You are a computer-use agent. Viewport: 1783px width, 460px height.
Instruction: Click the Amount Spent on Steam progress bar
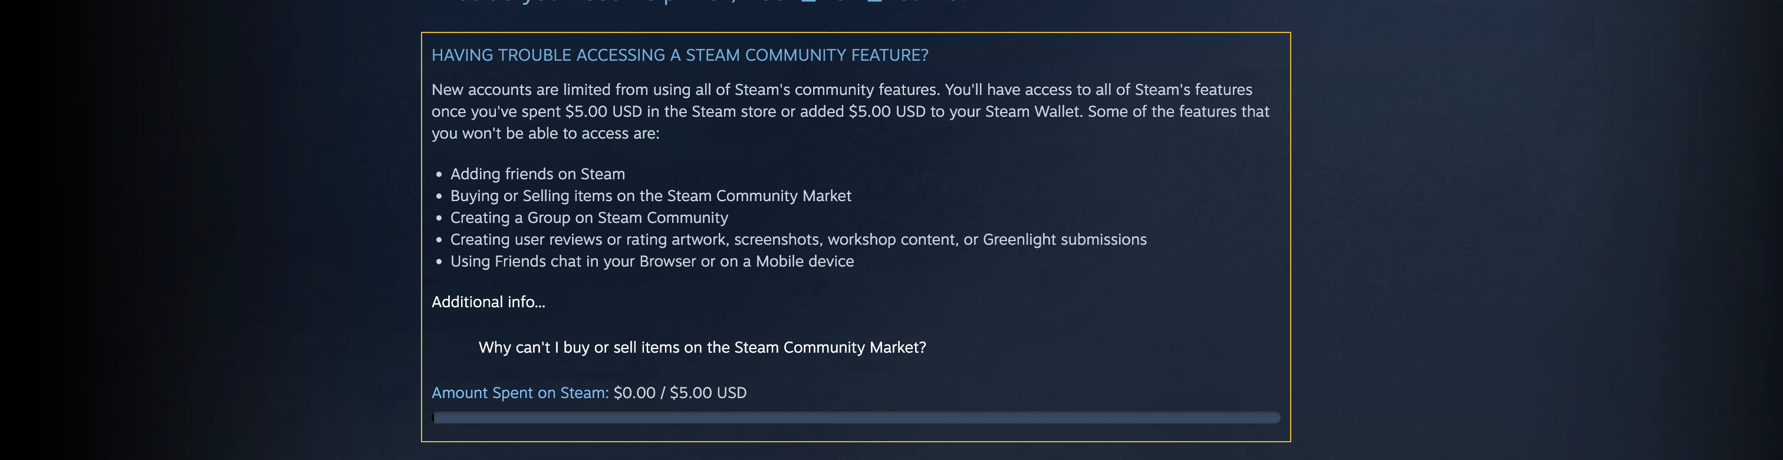point(856,418)
